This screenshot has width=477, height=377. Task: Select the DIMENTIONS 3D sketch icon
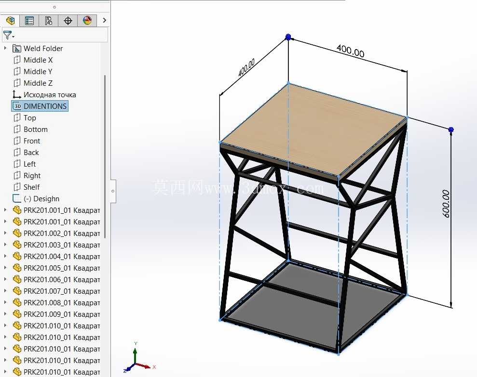pyautogui.click(x=17, y=106)
